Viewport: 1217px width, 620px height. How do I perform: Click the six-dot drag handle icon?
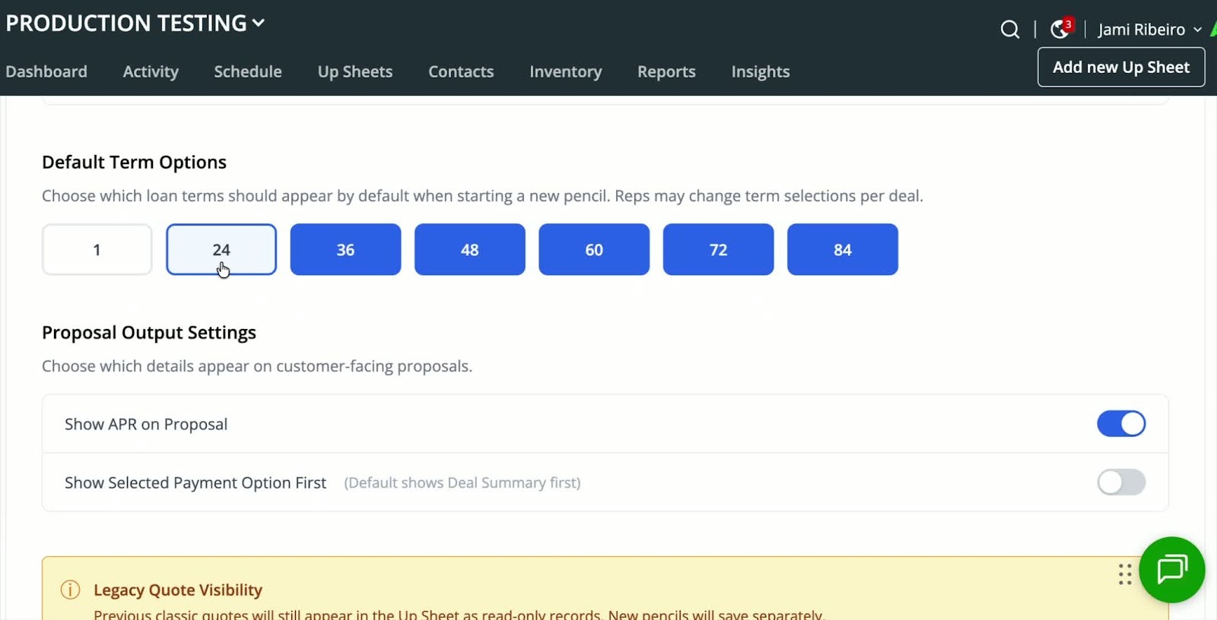[x=1125, y=574]
